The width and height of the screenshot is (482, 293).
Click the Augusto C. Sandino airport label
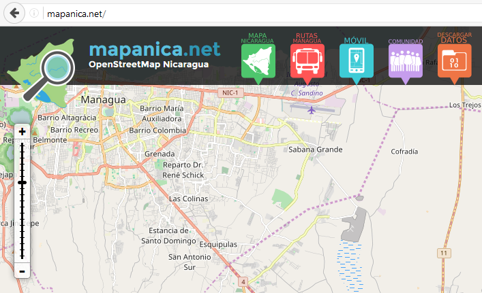[307, 89]
